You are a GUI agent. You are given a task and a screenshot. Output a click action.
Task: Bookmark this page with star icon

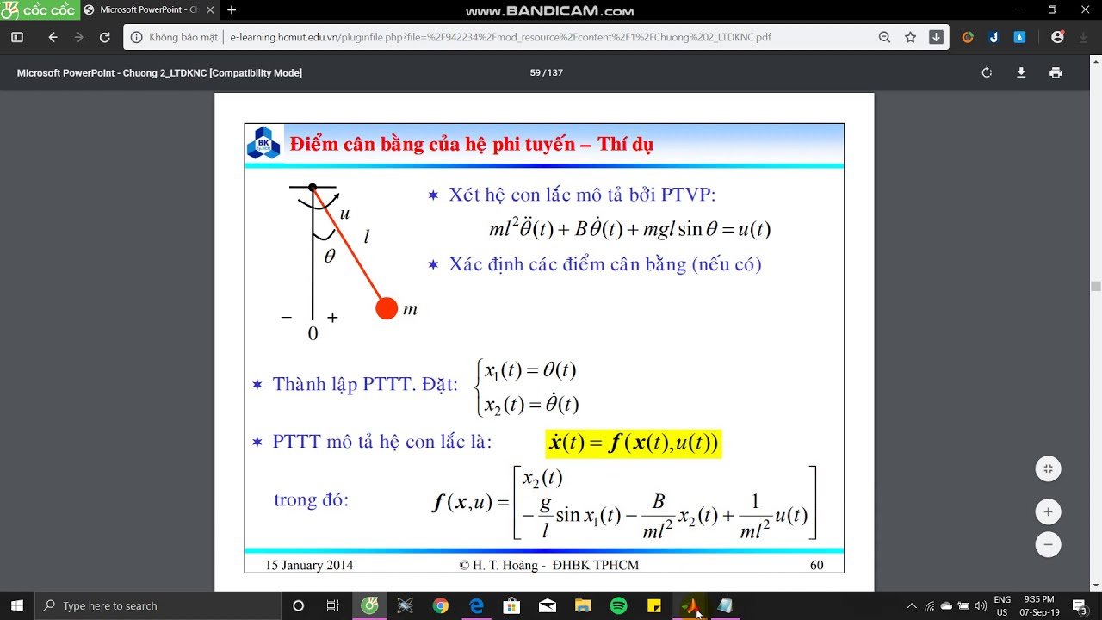(x=910, y=37)
